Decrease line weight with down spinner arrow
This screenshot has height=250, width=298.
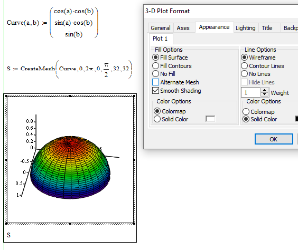pyautogui.click(x=264, y=94)
